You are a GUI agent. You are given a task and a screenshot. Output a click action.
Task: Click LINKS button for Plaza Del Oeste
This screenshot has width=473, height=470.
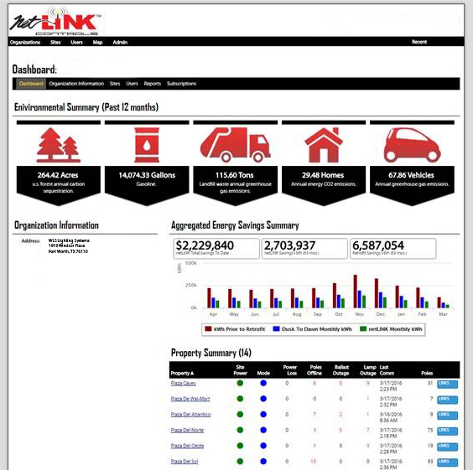(x=447, y=447)
